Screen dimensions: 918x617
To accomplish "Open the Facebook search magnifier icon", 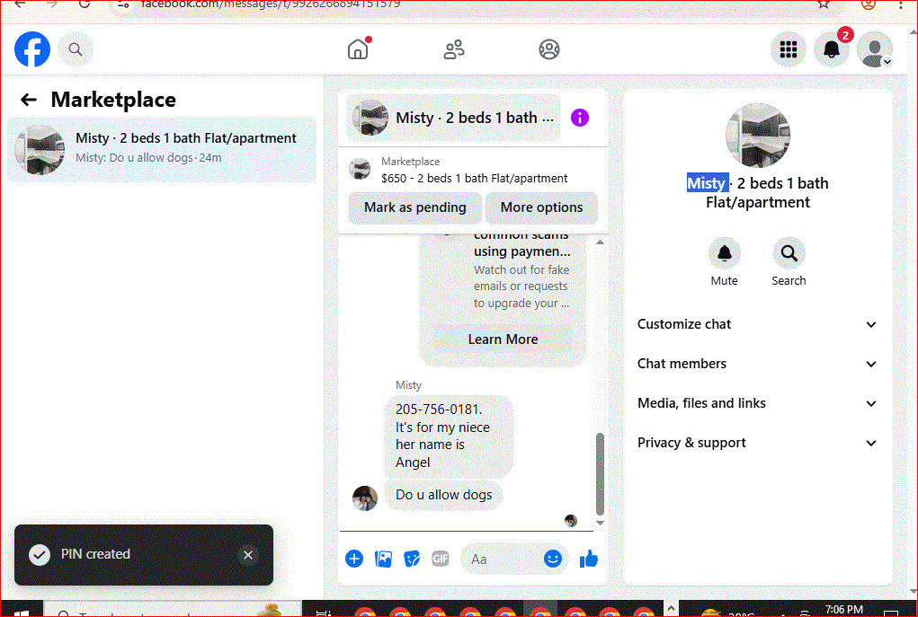I will (x=76, y=49).
